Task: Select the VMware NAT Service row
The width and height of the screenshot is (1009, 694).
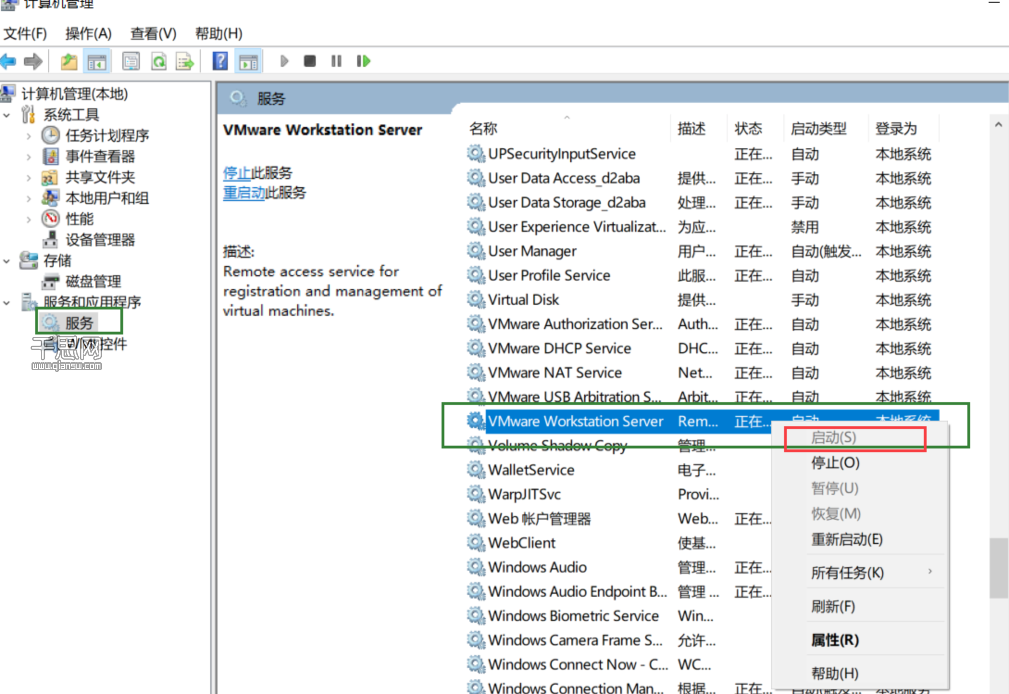Action: [x=703, y=373]
